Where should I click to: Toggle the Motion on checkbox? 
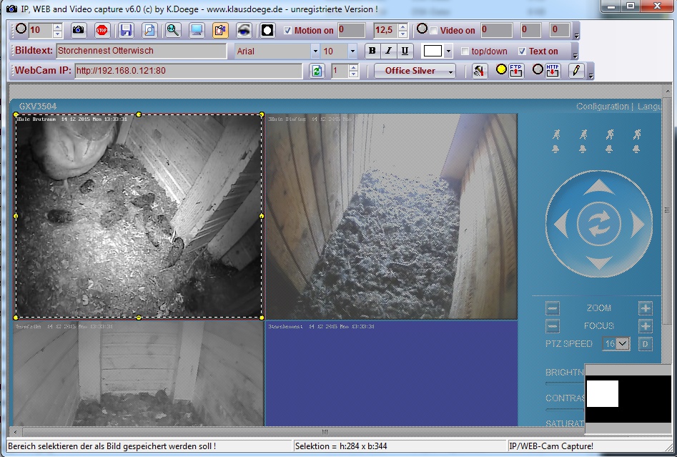(287, 31)
